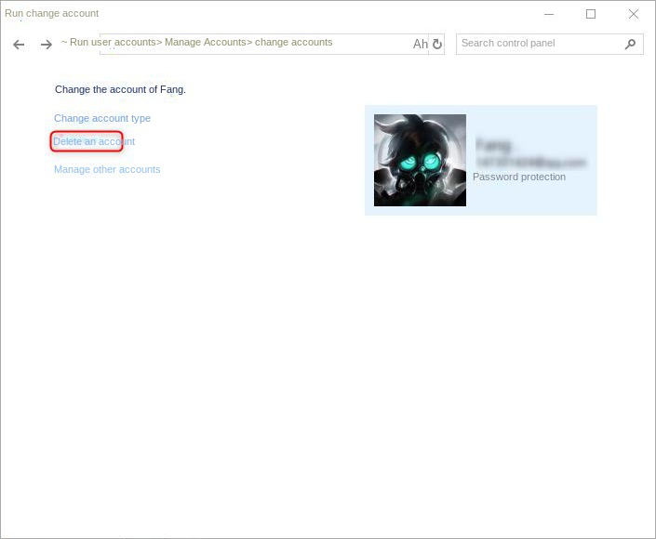Image resolution: width=656 pixels, height=539 pixels.
Task: Click Fang's gas mask avatar picture
Action: (x=420, y=160)
